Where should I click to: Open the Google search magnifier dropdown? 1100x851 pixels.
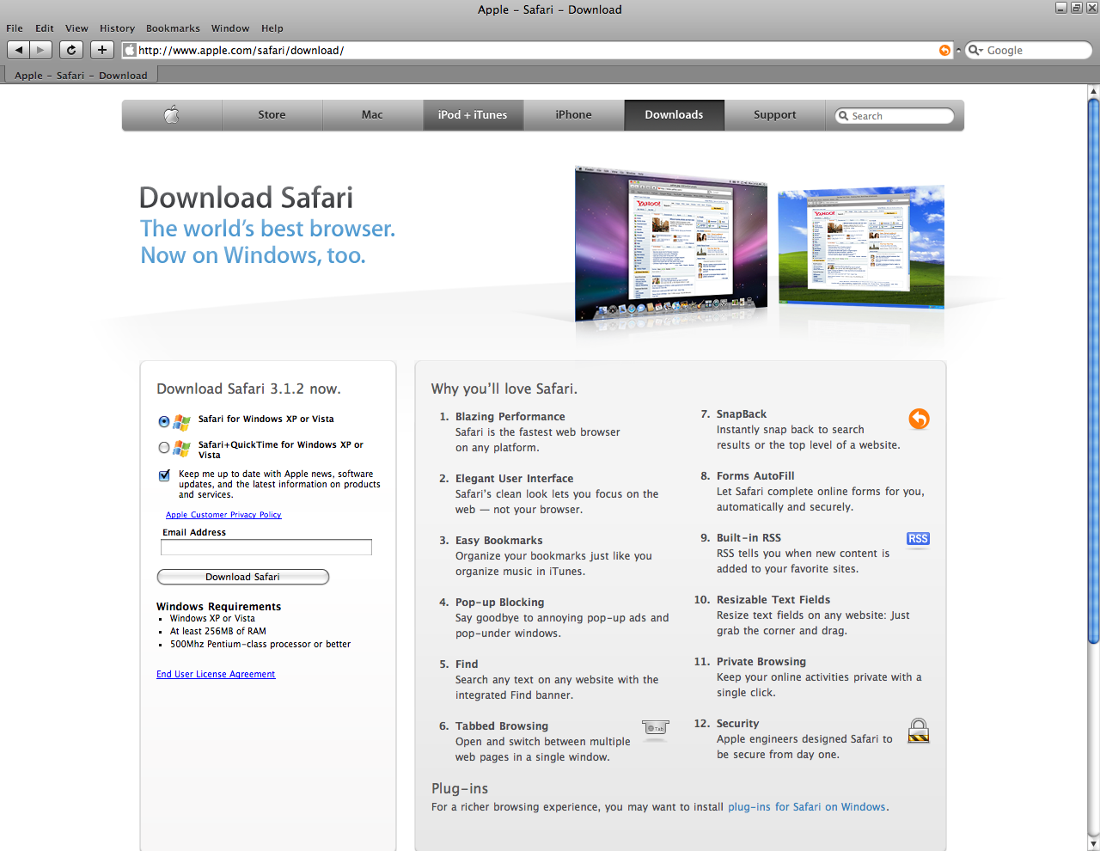tap(975, 51)
